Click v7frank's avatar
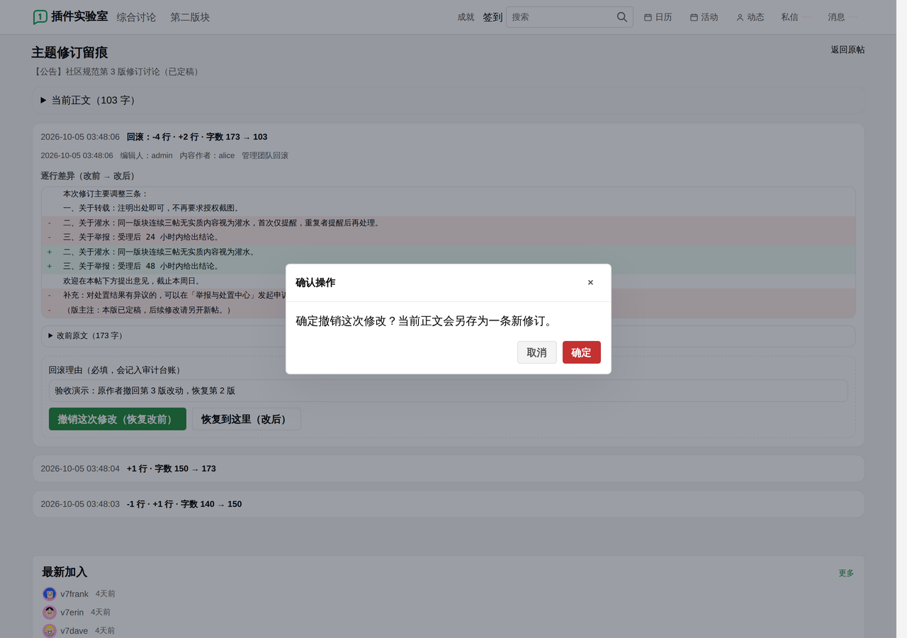907x638 pixels. coord(50,594)
